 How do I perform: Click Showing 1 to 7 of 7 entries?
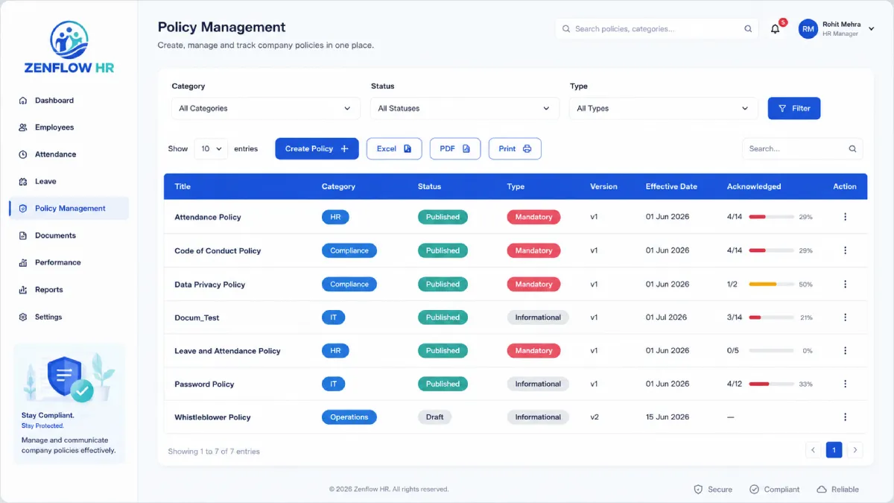(214, 451)
